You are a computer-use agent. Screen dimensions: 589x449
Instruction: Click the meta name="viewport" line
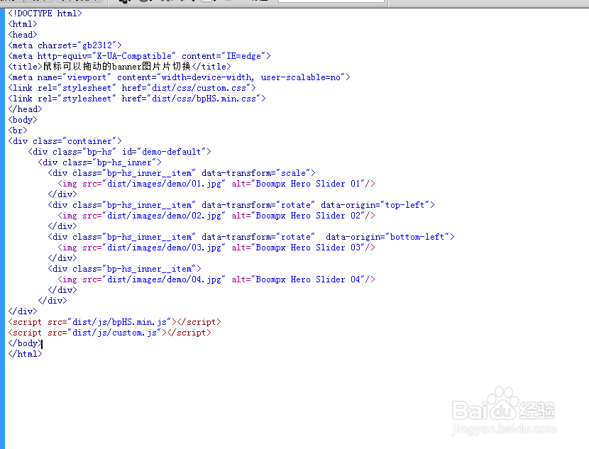click(x=179, y=77)
